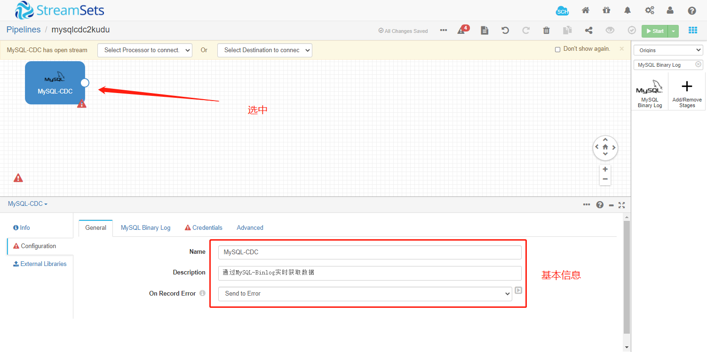Image resolution: width=707 pixels, height=352 pixels.
Task: Open the pipeline more-options ellipsis in toolbar
Action: click(x=444, y=31)
